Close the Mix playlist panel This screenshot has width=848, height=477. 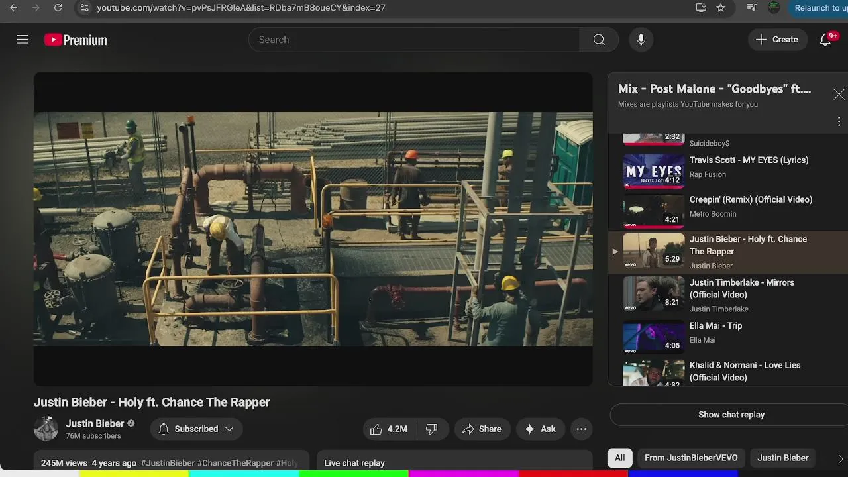tap(839, 95)
